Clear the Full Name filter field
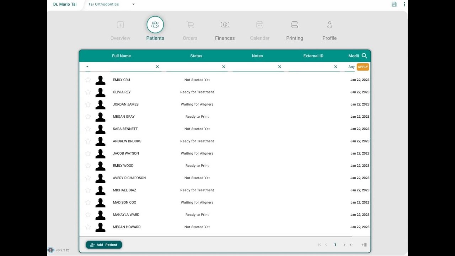The height and width of the screenshot is (256, 455). pyautogui.click(x=157, y=67)
